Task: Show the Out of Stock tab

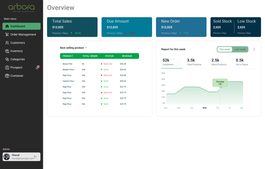Action: pos(245,62)
